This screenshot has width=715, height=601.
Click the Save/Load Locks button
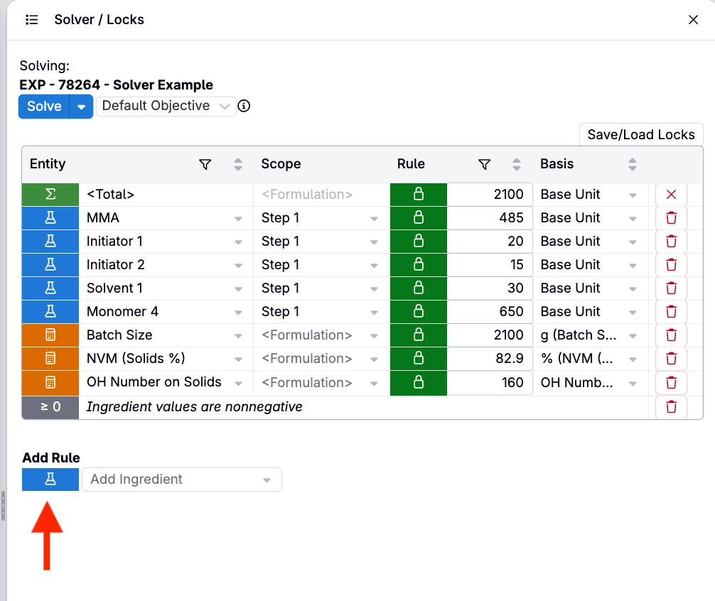pyautogui.click(x=640, y=134)
